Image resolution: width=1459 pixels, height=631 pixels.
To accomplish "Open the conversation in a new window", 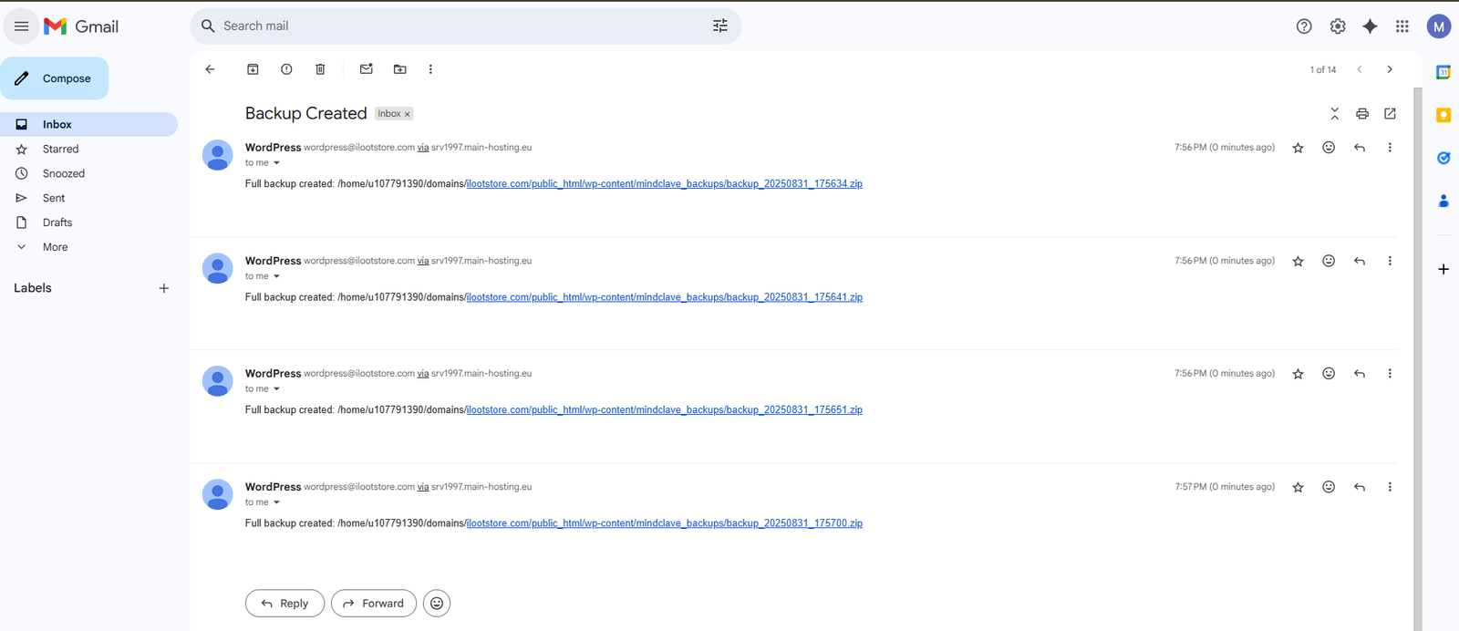I will pyautogui.click(x=1390, y=114).
